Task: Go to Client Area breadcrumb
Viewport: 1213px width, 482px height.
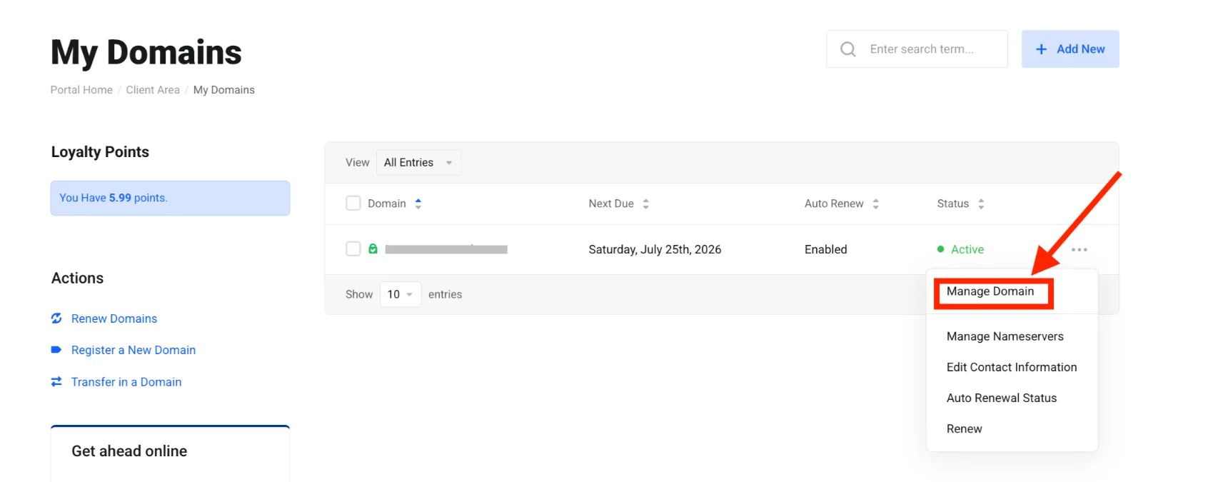Action: [x=153, y=90]
